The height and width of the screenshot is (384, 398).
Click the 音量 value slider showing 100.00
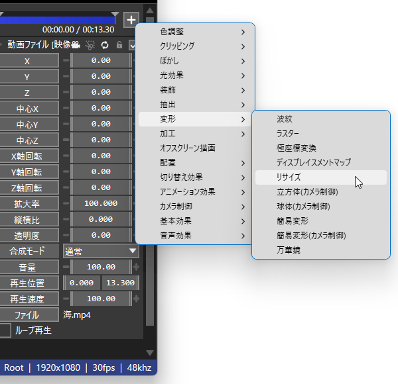pyautogui.click(x=101, y=267)
